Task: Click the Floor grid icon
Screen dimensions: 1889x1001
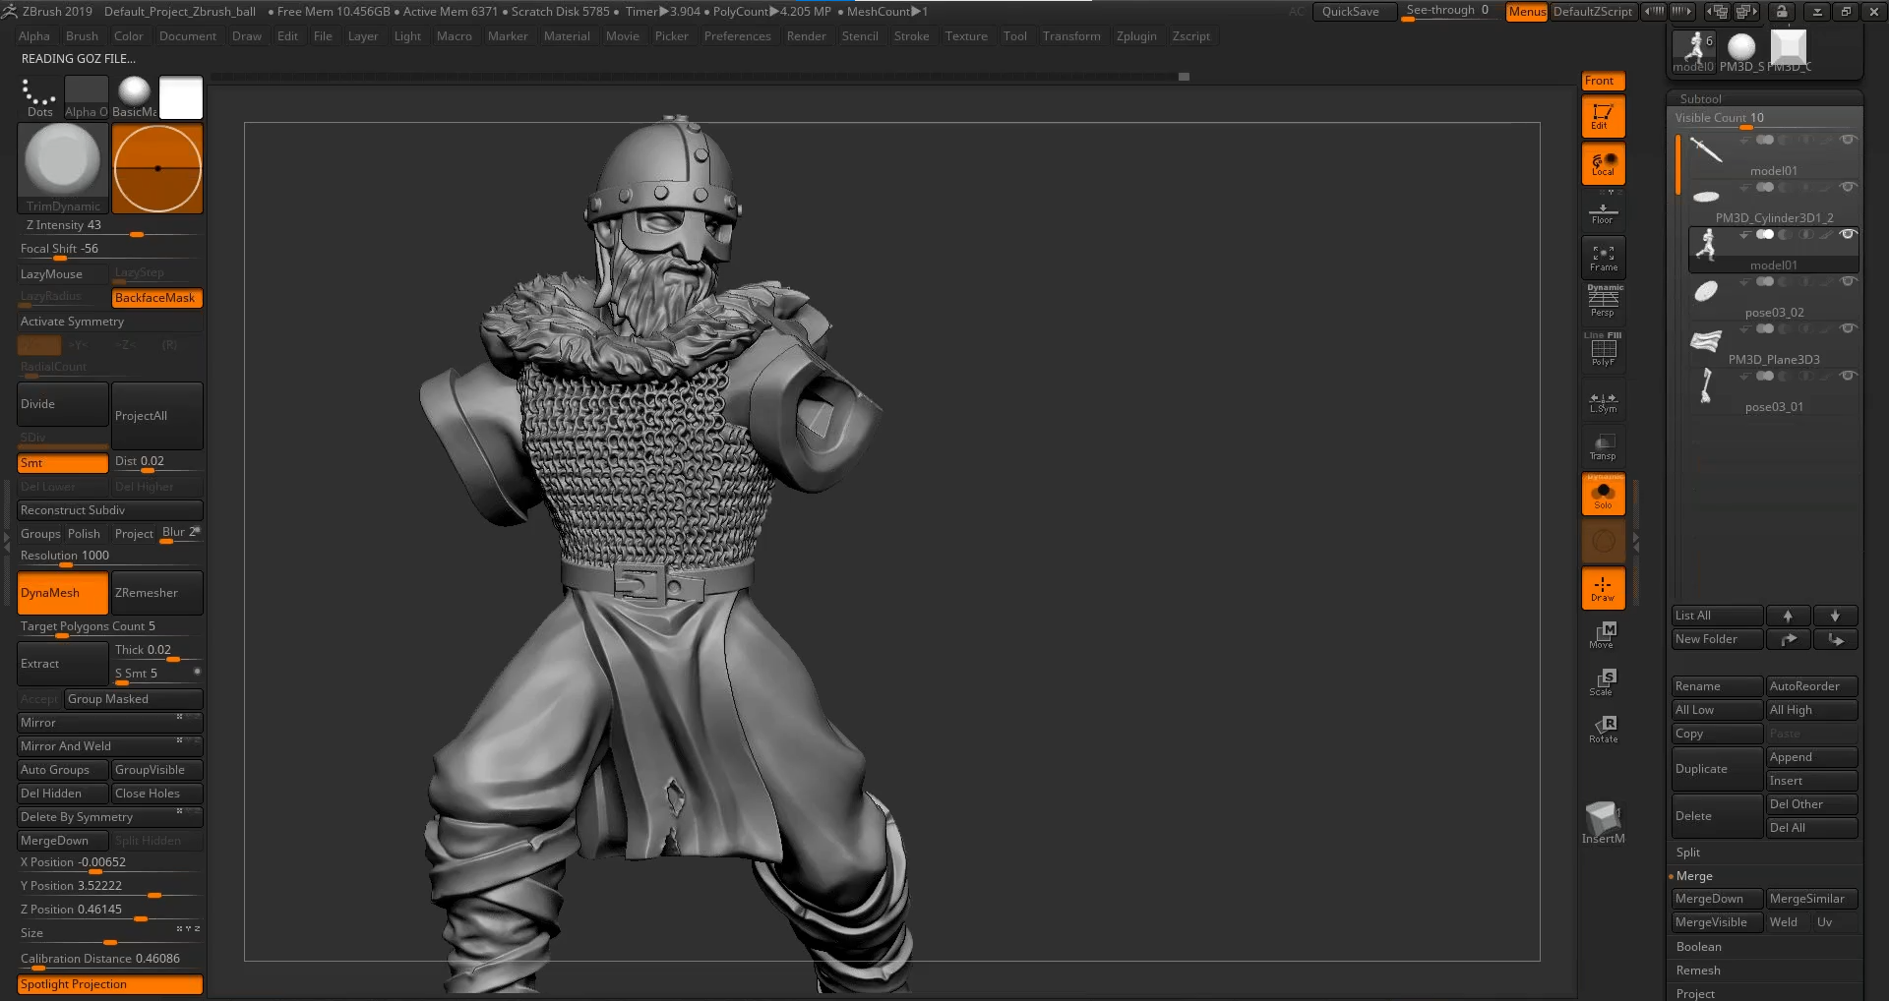Action: (x=1603, y=211)
